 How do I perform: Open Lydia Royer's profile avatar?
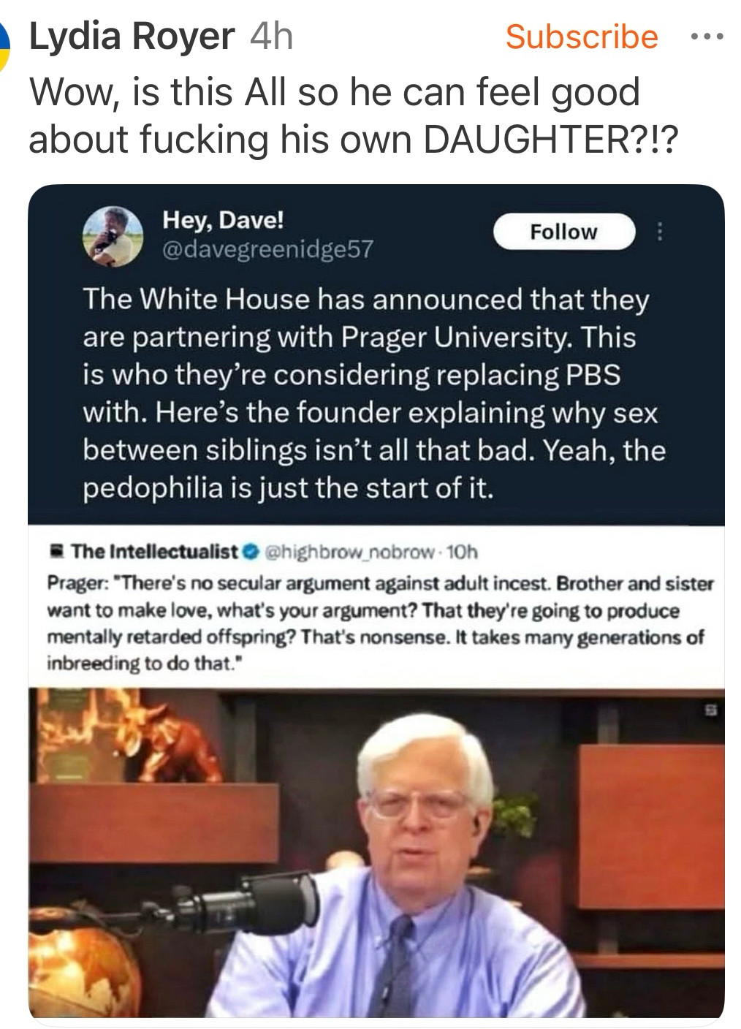(4, 45)
